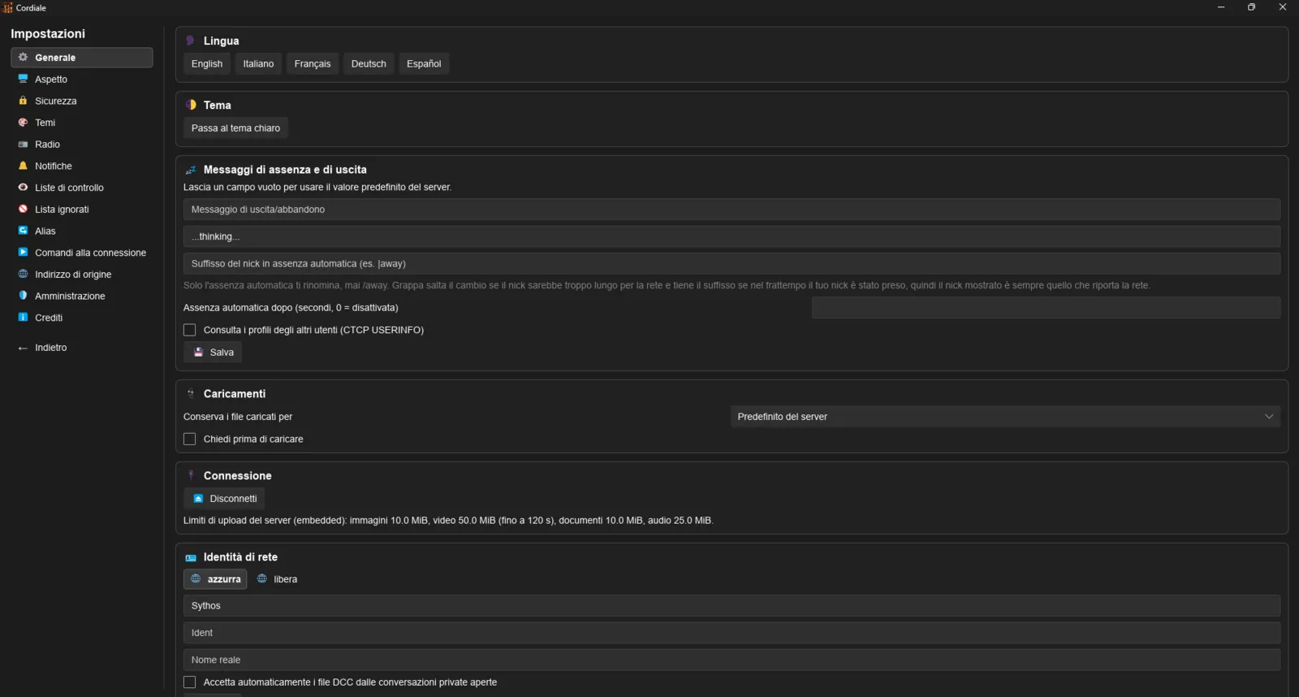Click the floppy disk icon on Salva
This screenshot has height=697, width=1299.
click(x=198, y=353)
